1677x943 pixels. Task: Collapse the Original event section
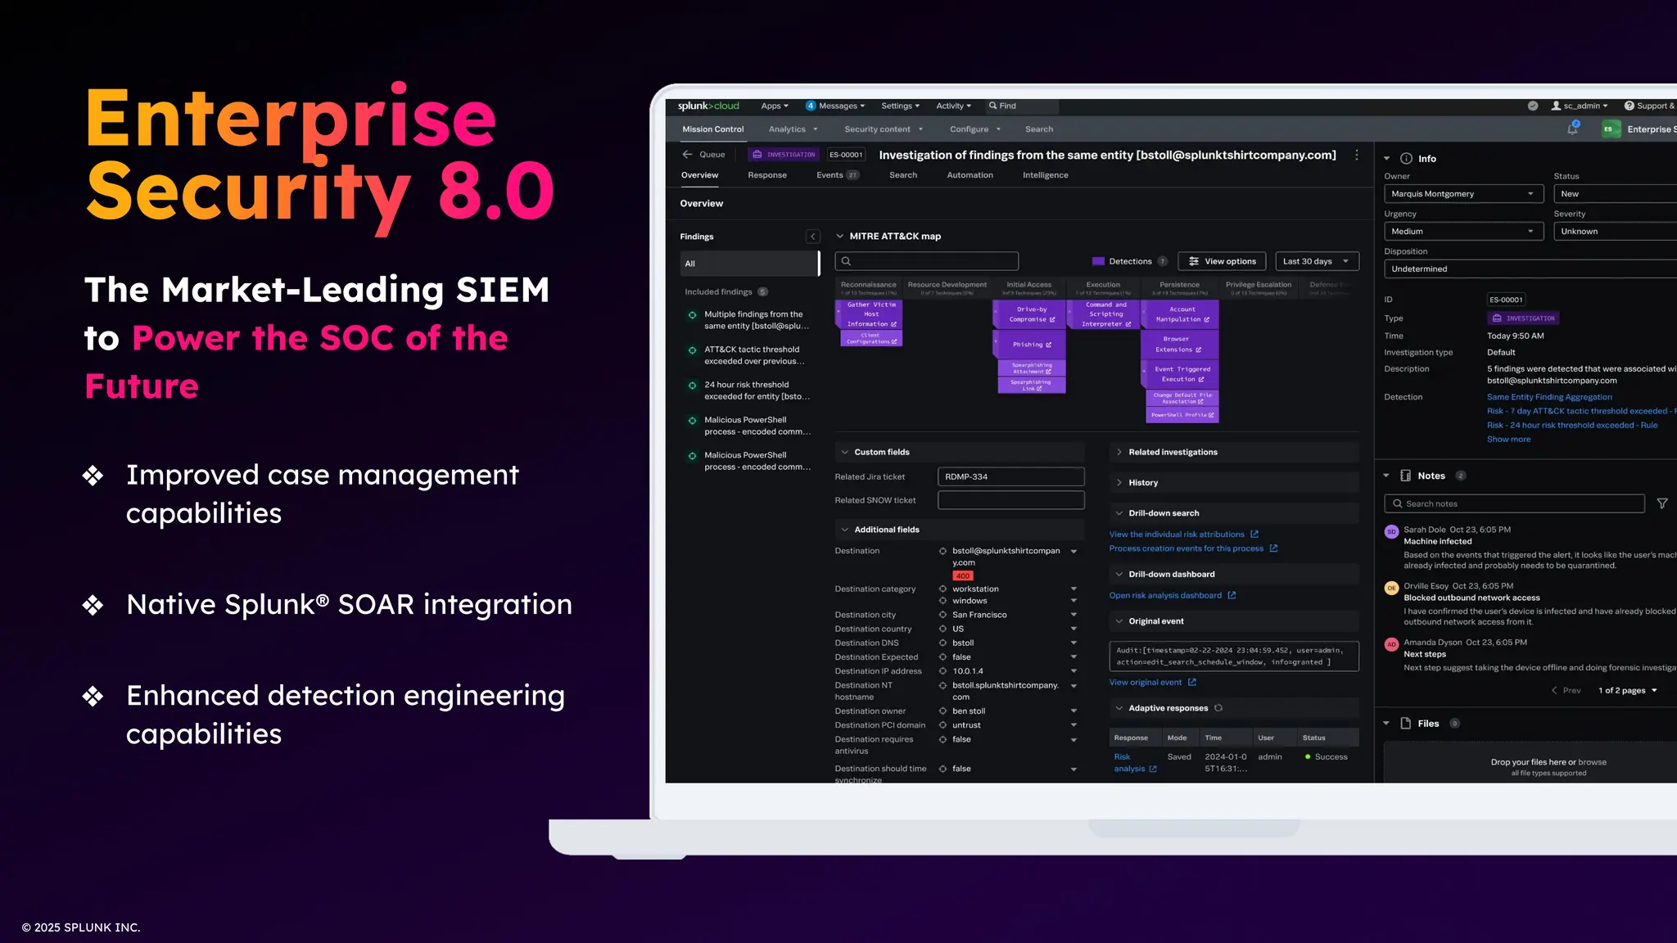point(1119,621)
